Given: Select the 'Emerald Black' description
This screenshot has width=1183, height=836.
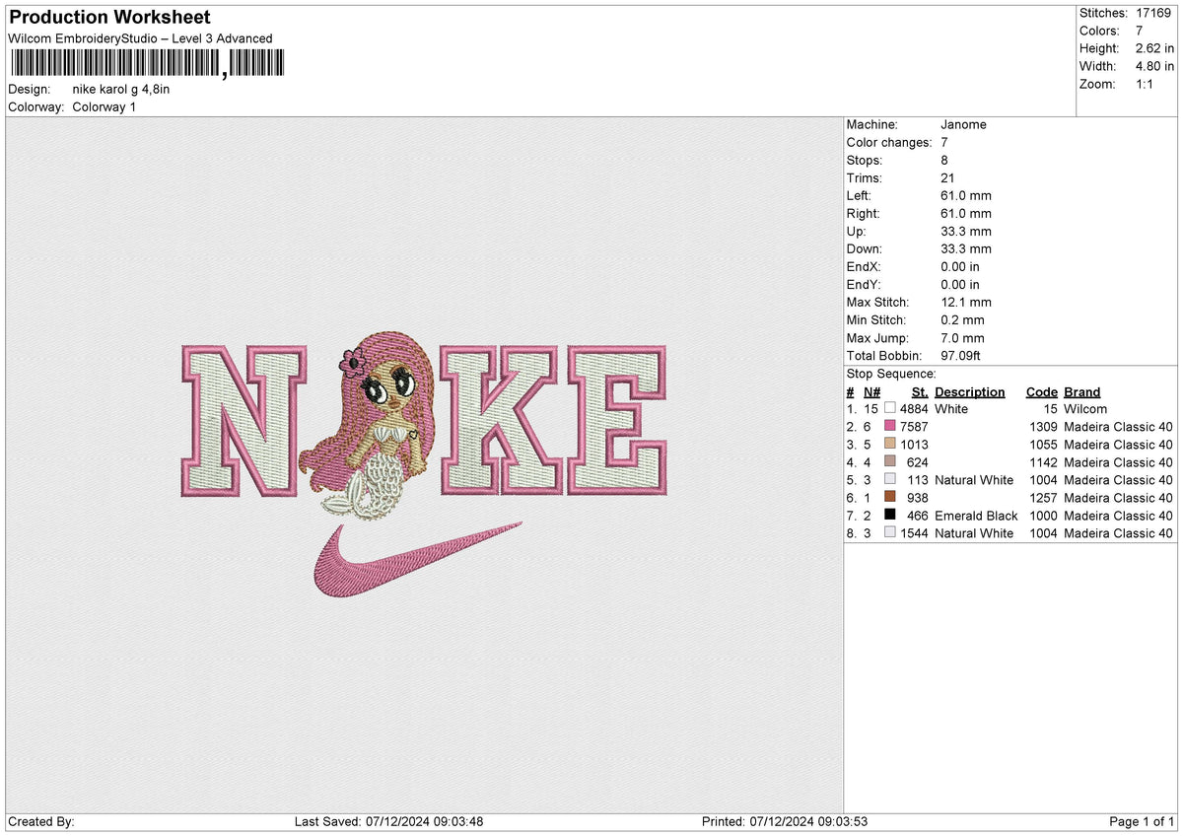Looking at the screenshot, I should (x=976, y=515).
